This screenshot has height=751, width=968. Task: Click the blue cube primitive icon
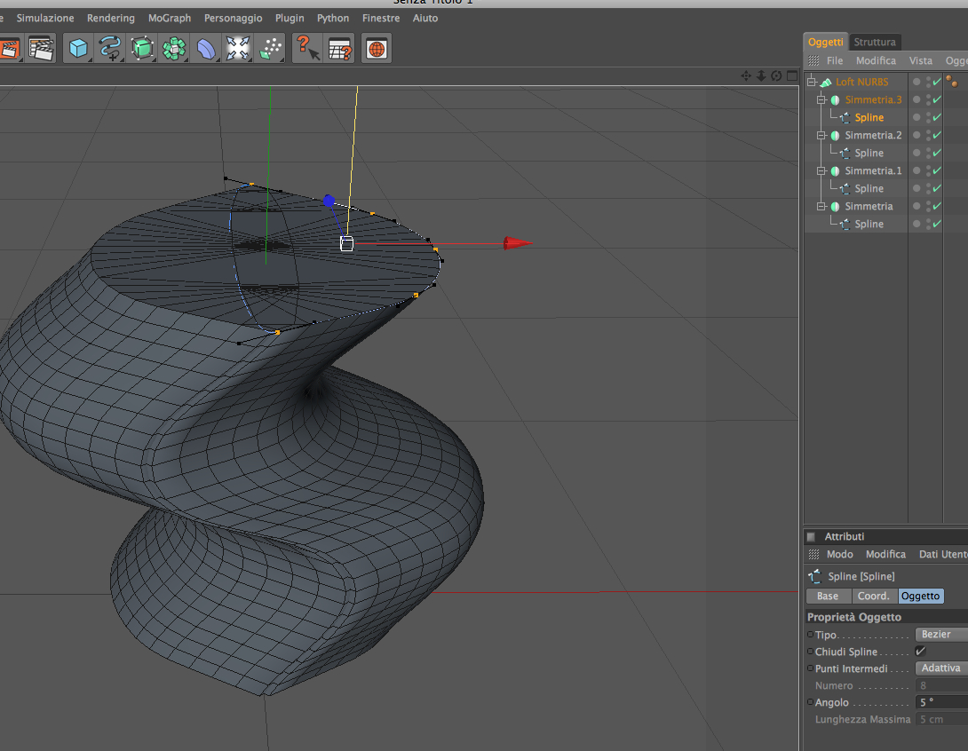pos(79,48)
